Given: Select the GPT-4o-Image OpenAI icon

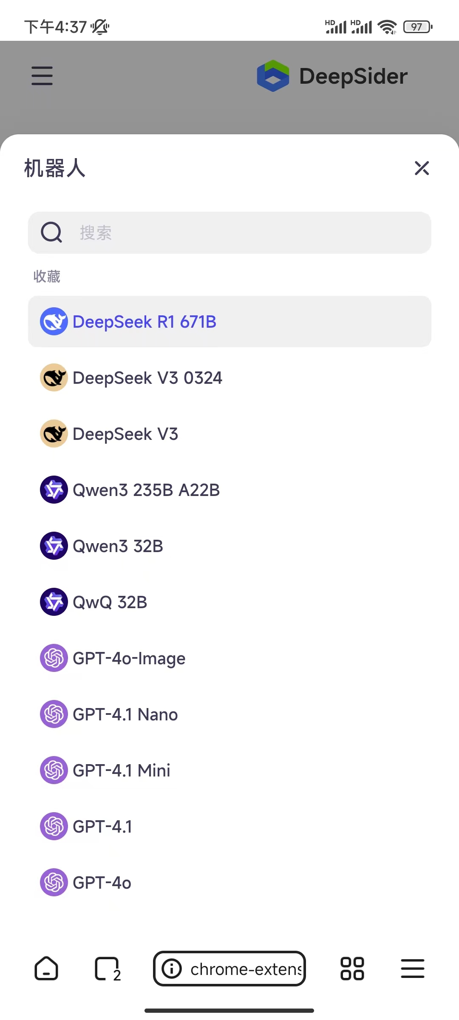Looking at the screenshot, I should (54, 658).
